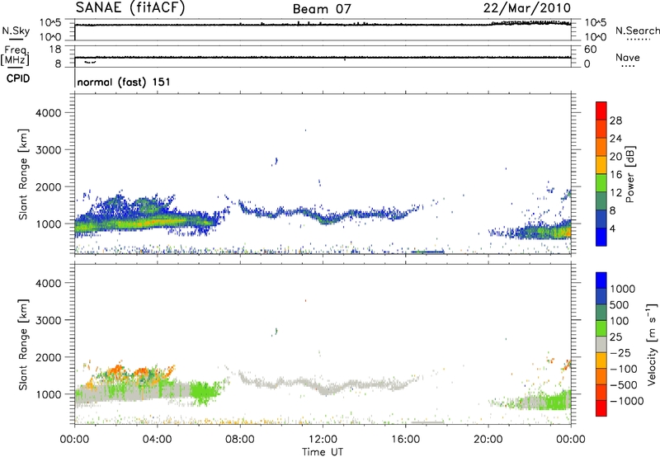The width and height of the screenshot is (660, 457).
Task: Select the "4" label on the Power scale
Action: click(613, 228)
